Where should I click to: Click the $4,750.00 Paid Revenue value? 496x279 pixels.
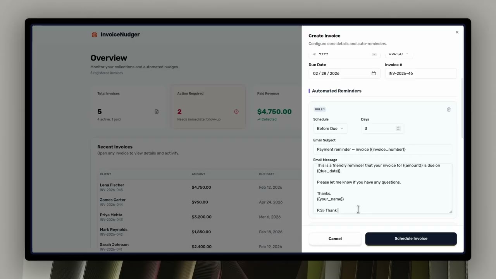274,112
